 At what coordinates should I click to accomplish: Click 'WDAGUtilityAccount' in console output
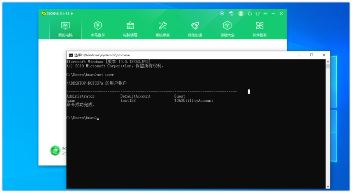point(194,101)
